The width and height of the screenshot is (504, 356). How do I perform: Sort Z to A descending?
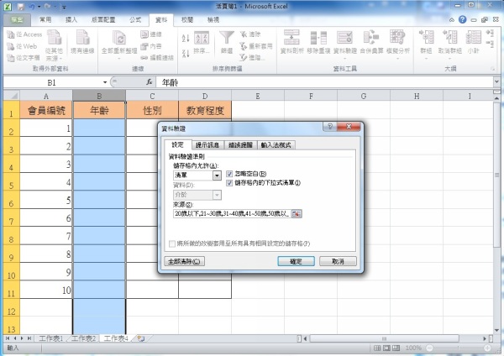pyautogui.click(x=186, y=54)
